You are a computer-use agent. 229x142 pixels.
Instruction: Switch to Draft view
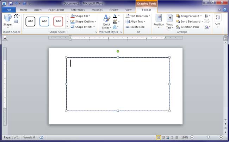(x=177, y=137)
